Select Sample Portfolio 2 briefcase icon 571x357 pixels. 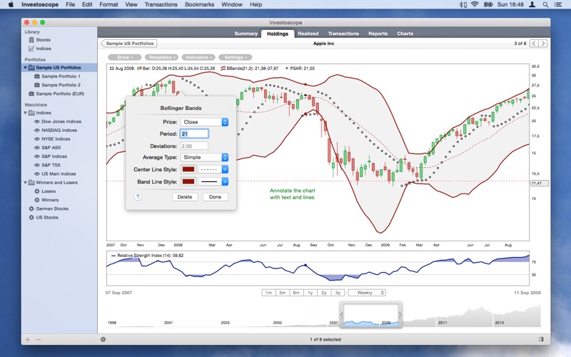coord(37,85)
